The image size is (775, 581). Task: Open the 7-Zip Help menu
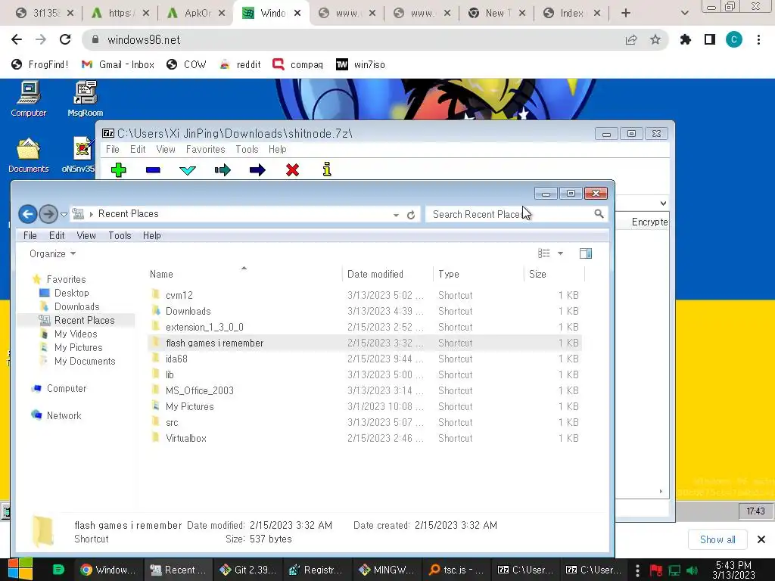277,149
